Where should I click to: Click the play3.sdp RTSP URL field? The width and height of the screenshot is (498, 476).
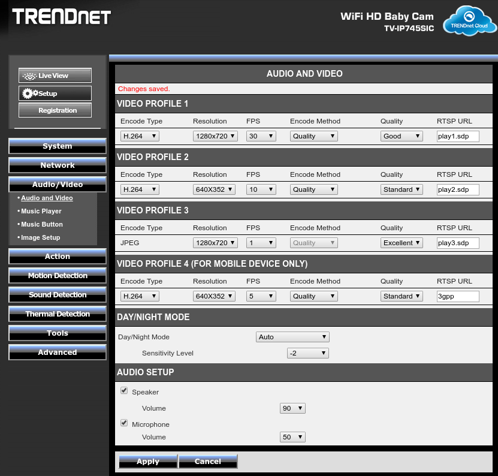tap(458, 243)
